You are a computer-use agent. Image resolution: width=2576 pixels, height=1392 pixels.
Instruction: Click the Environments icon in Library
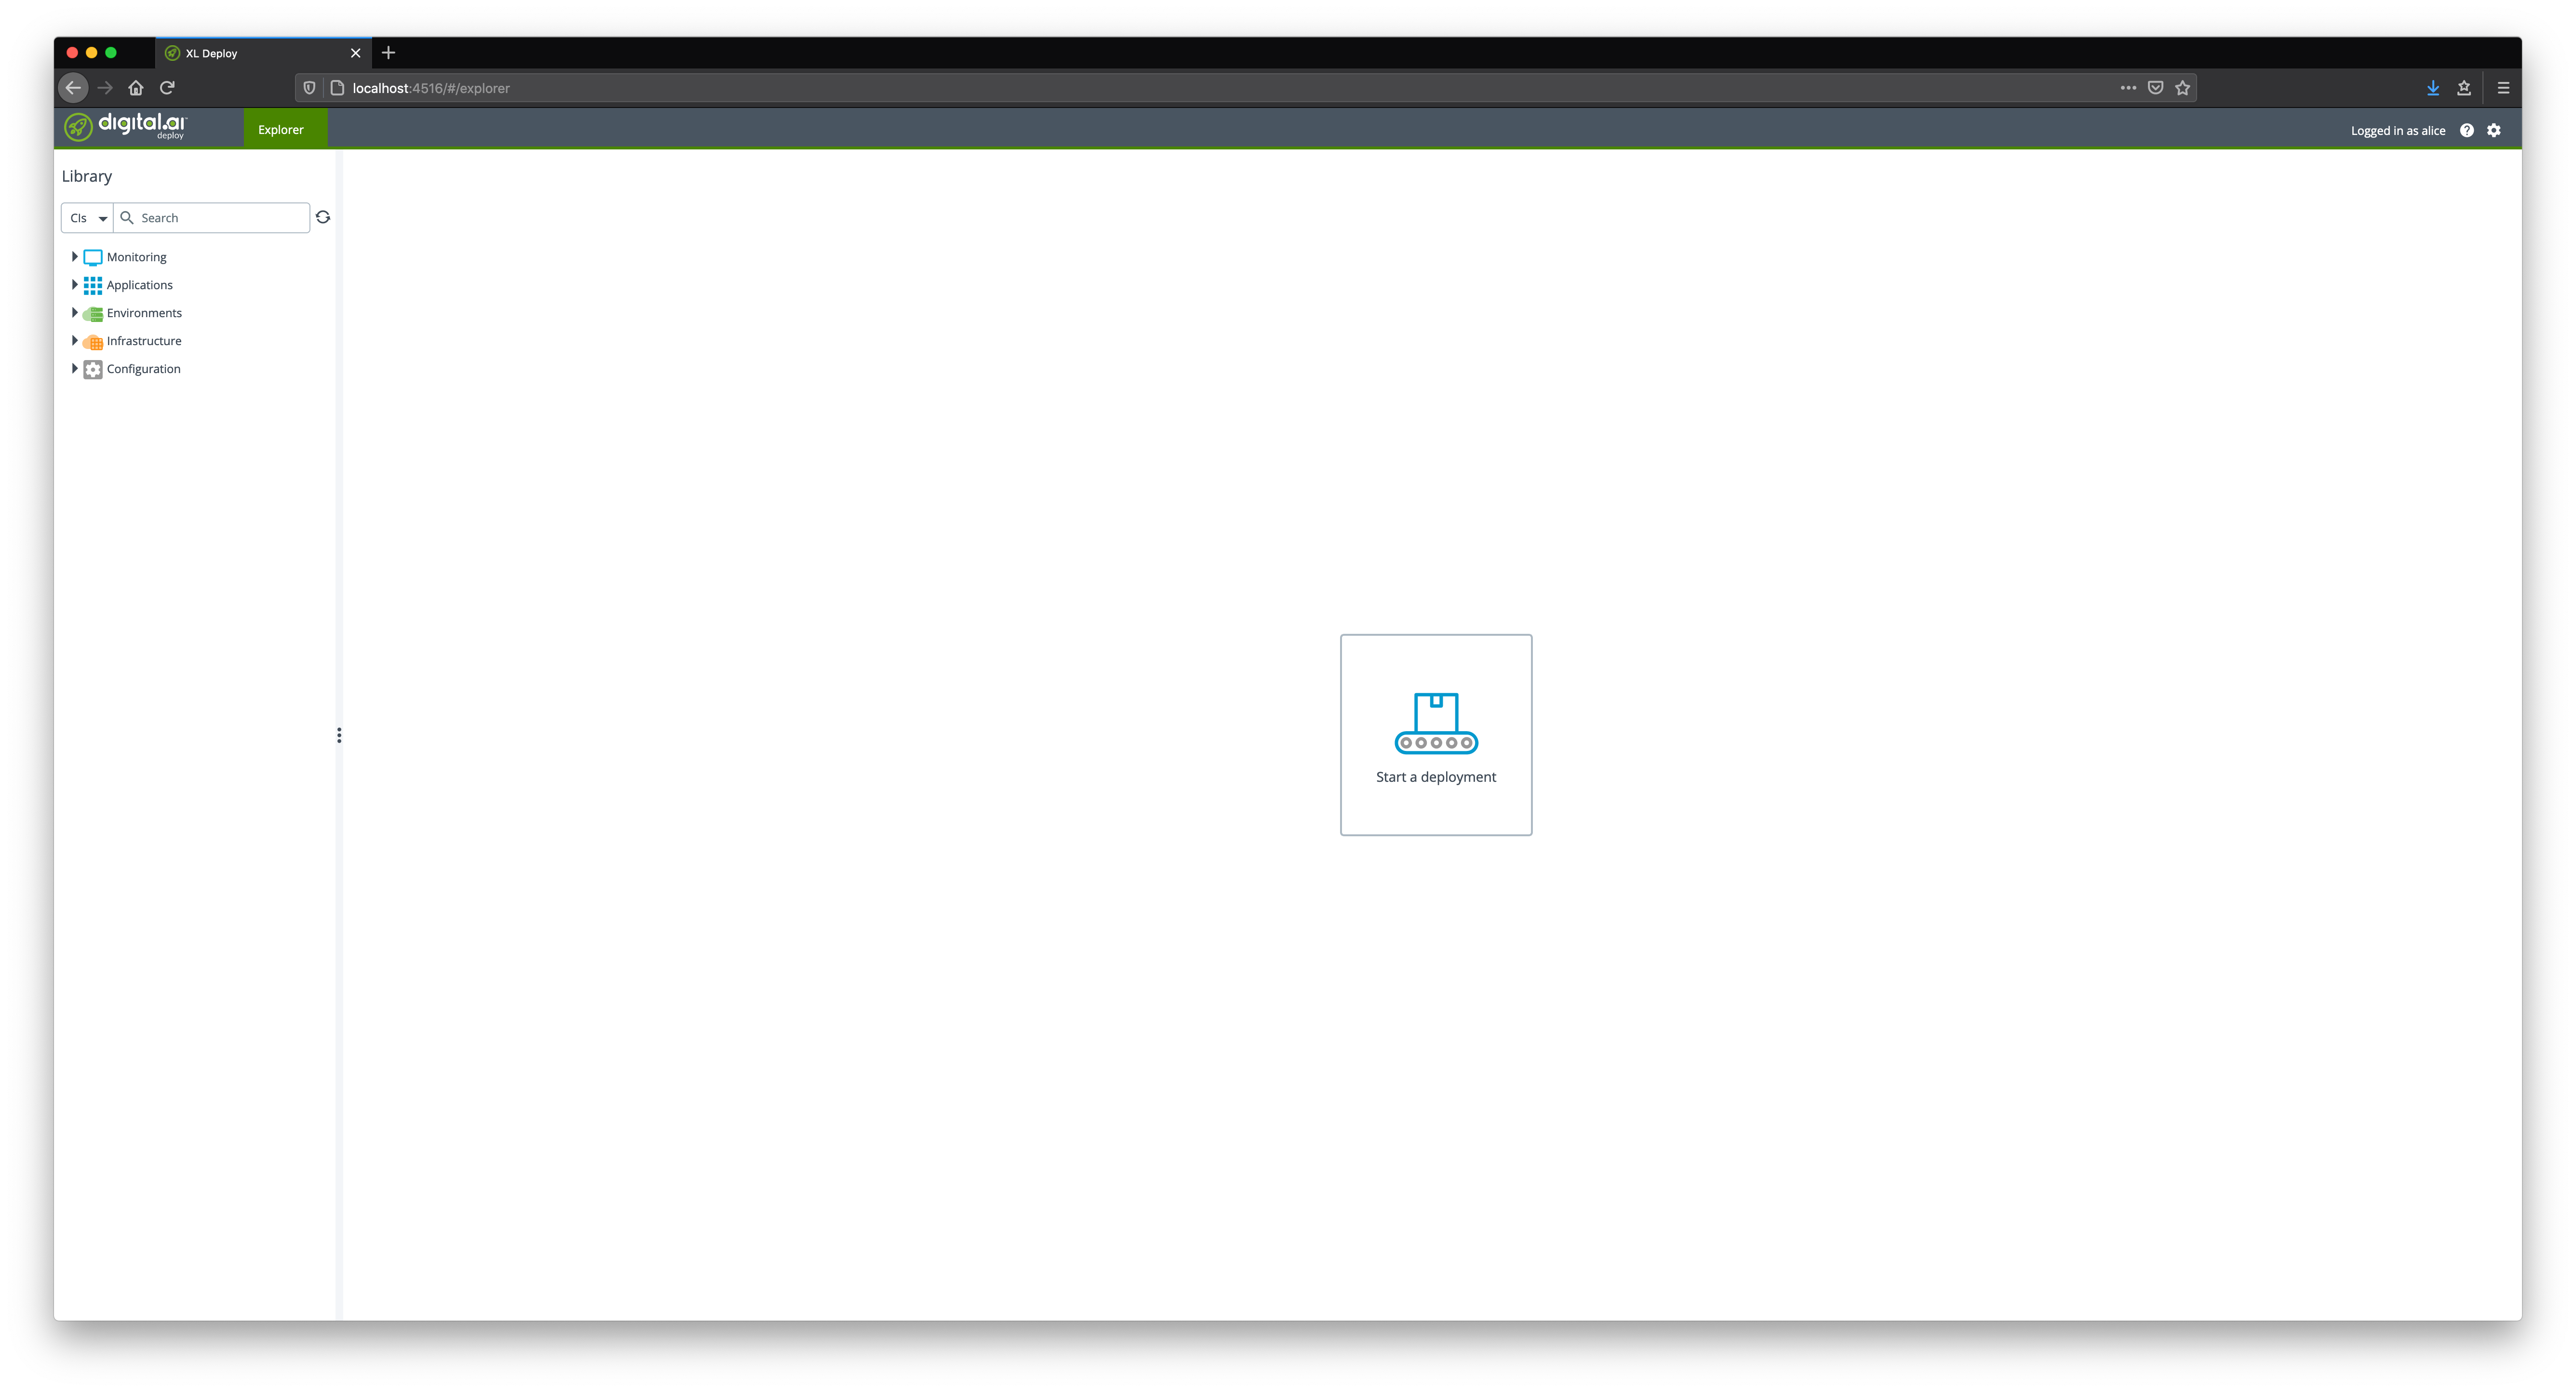coord(93,312)
